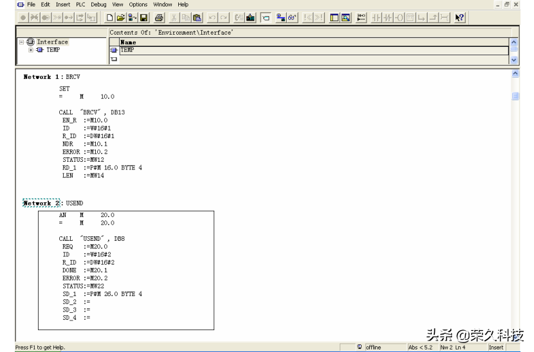The height and width of the screenshot is (352, 534).
Task: Click the code editor vertical scrollbar
Action: coord(515,193)
